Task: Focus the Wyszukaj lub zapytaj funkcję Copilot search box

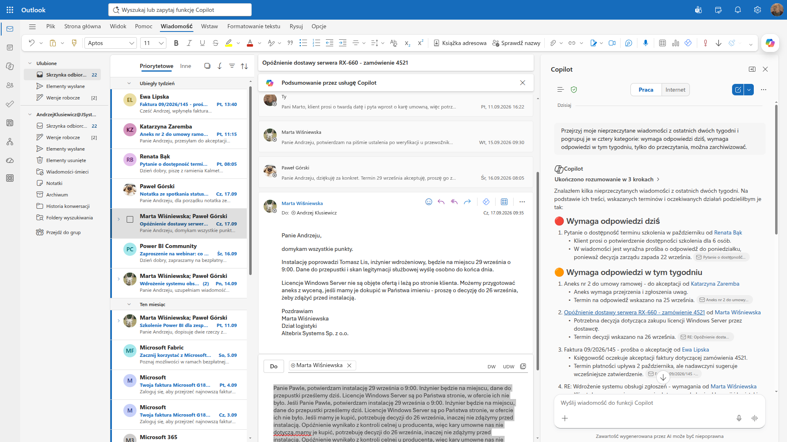Action: click(x=180, y=10)
